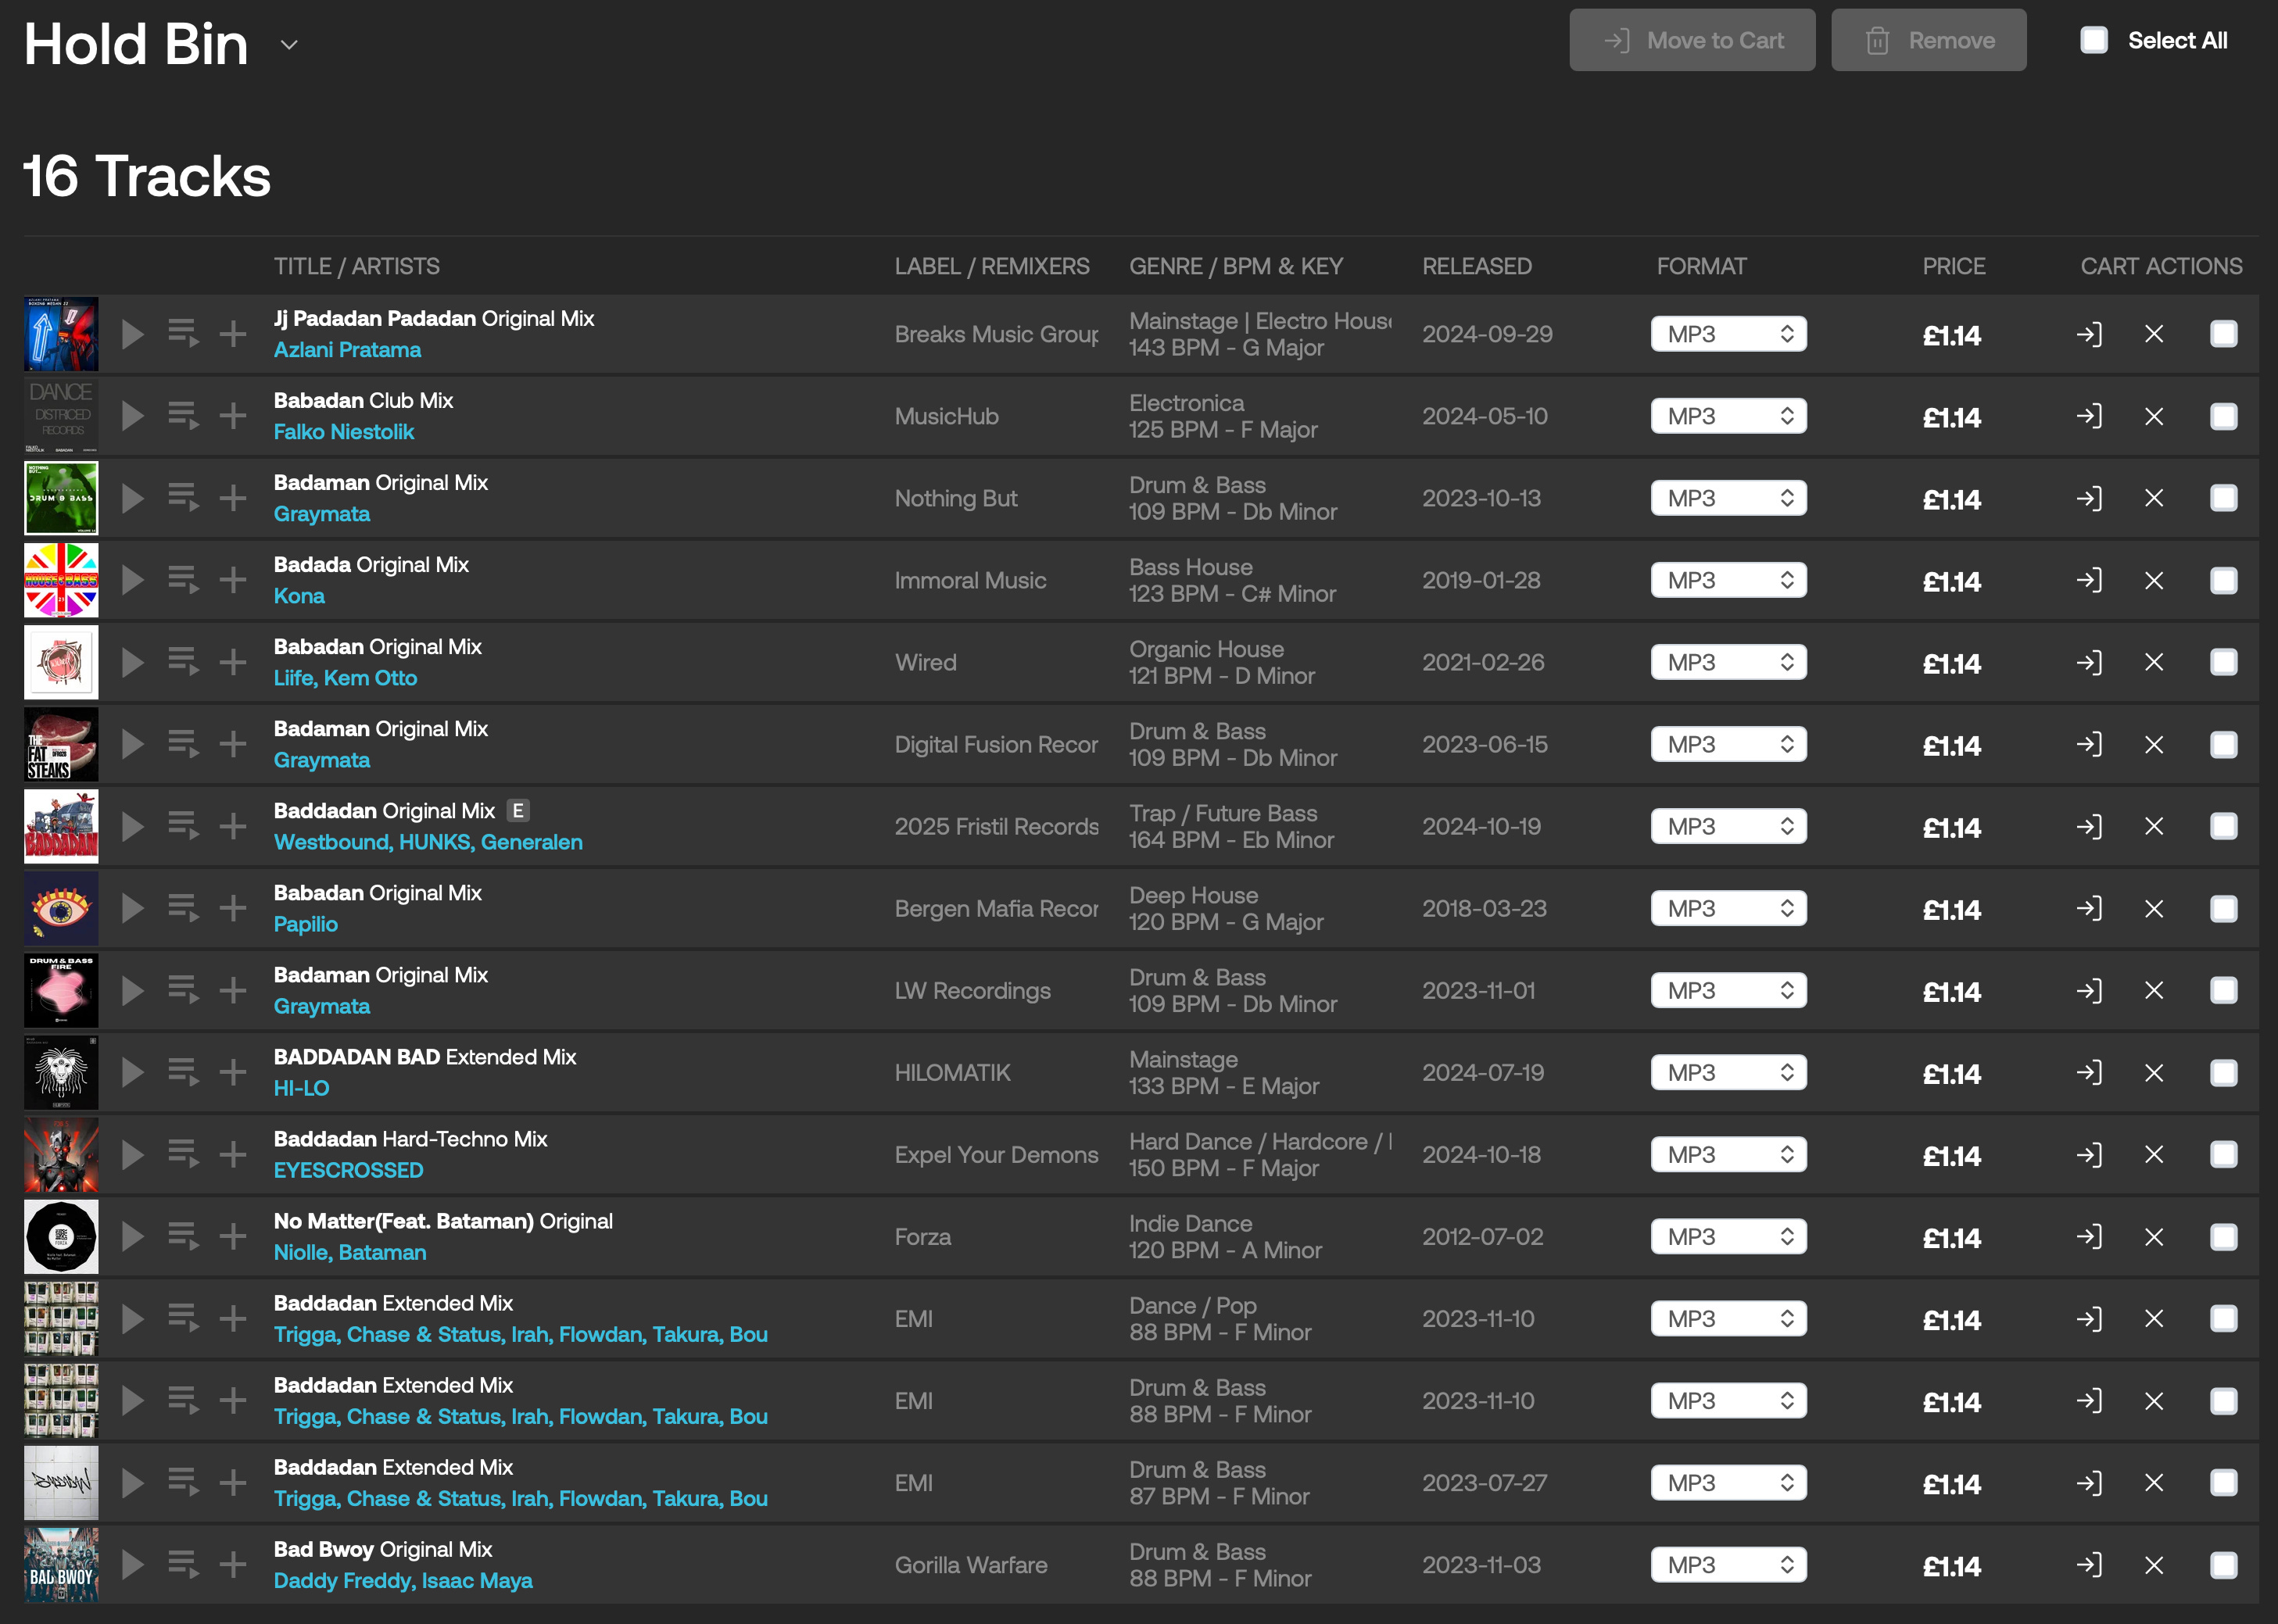2278x1624 pixels.
Task: Check the Select All checkbox
Action: click(2094, 40)
